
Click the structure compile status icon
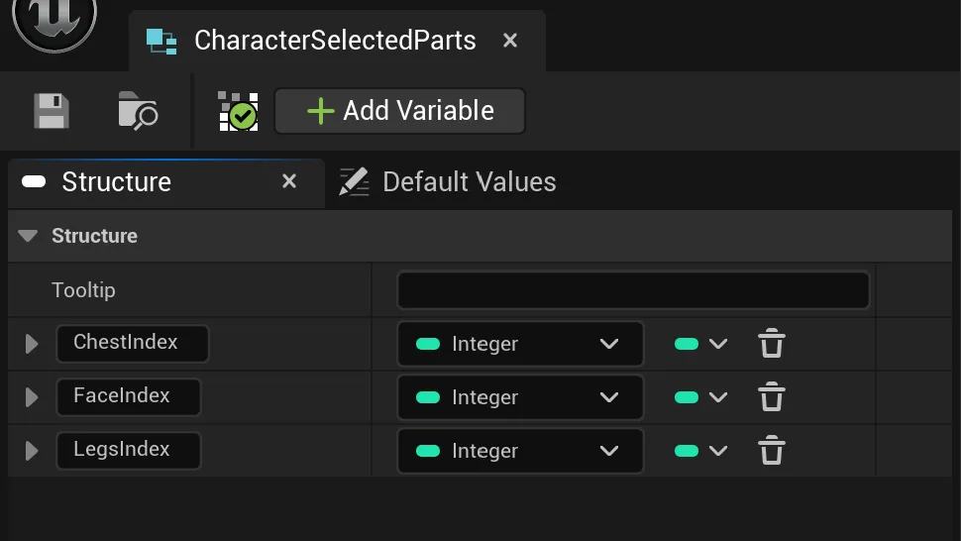coord(238,112)
